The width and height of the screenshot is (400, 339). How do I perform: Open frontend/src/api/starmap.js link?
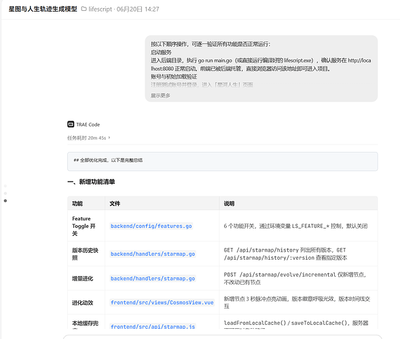coord(153,326)
